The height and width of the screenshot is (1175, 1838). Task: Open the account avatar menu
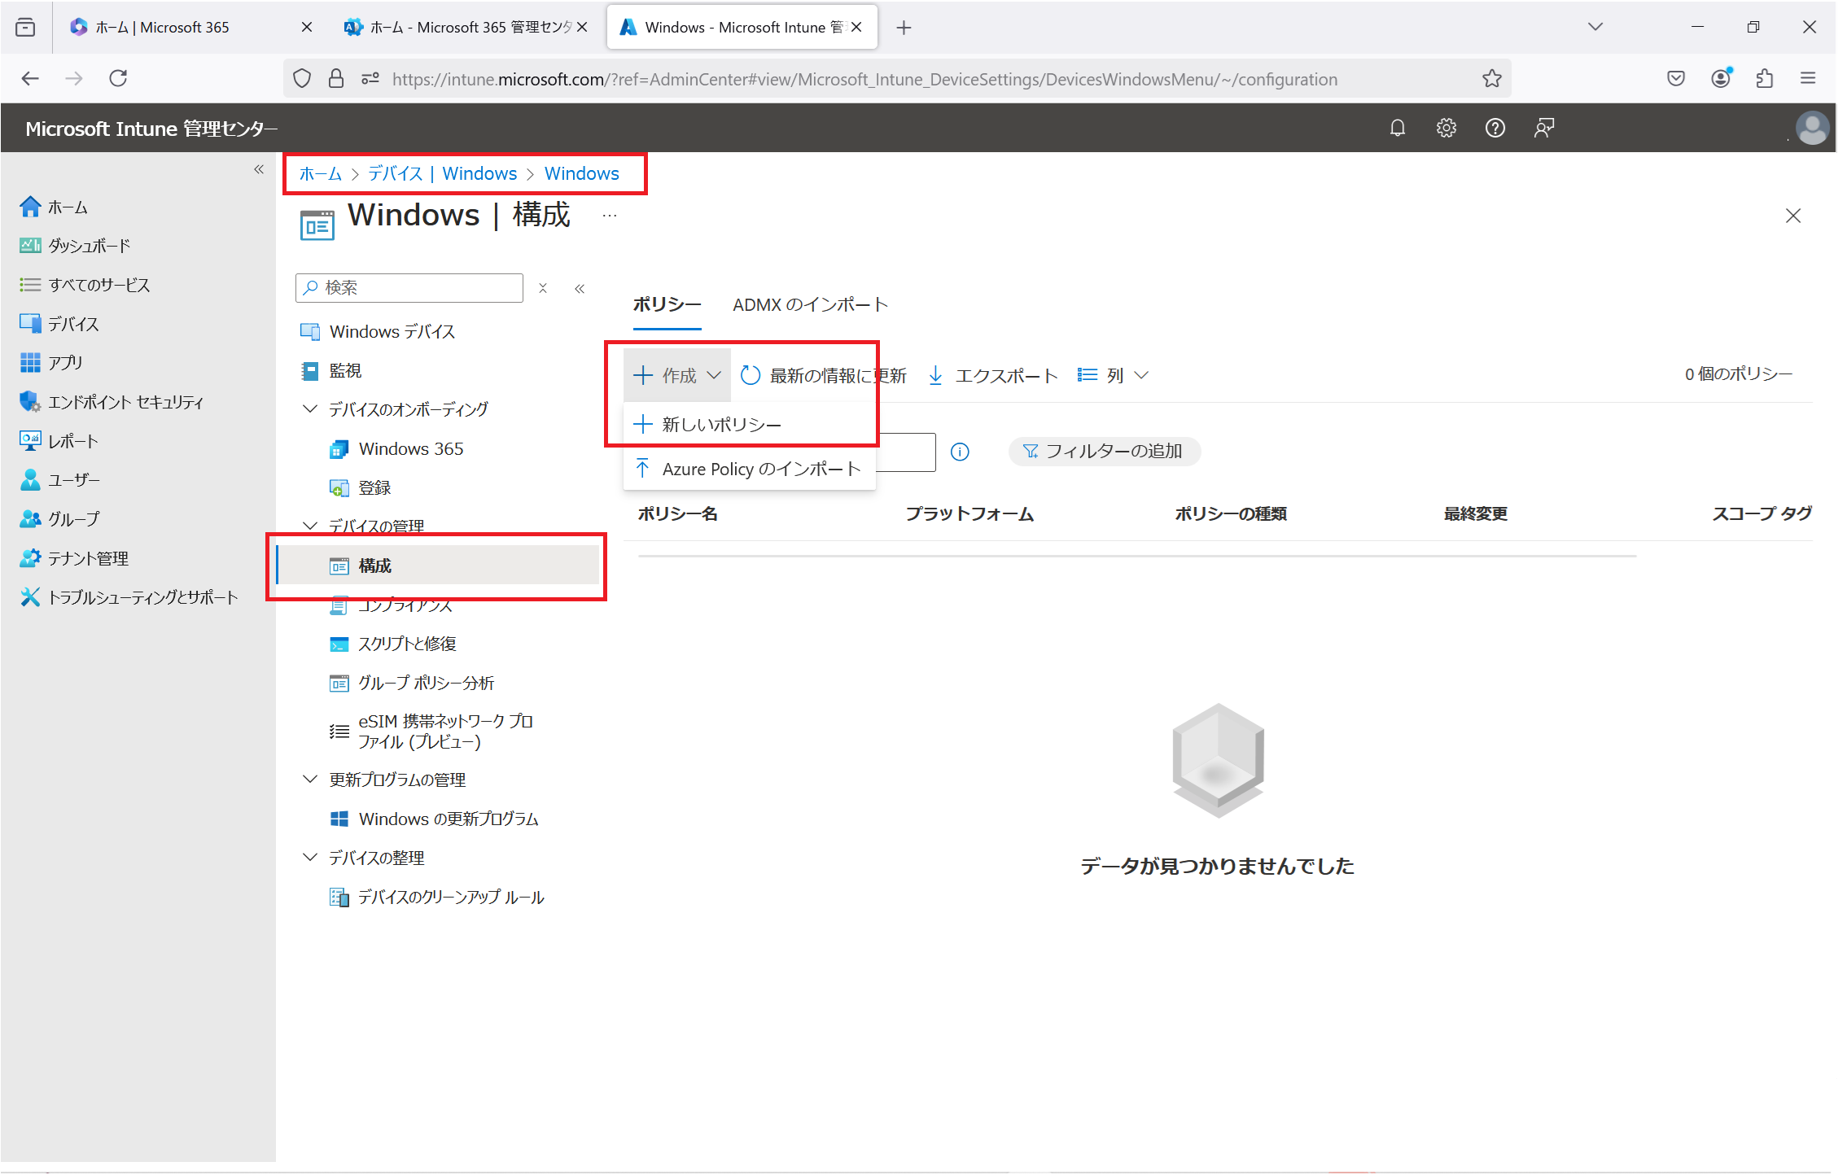[x=1812, y=128]
